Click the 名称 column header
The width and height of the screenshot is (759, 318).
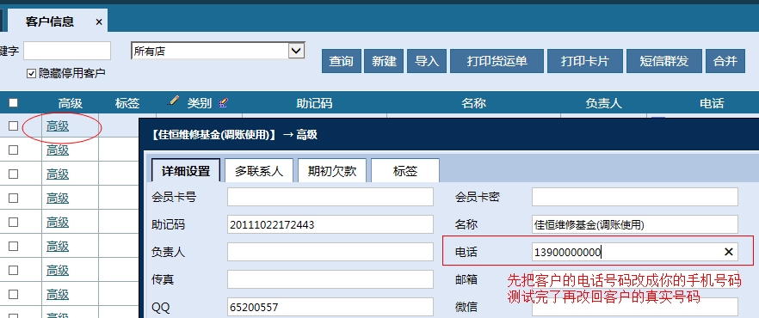[473, 103]
